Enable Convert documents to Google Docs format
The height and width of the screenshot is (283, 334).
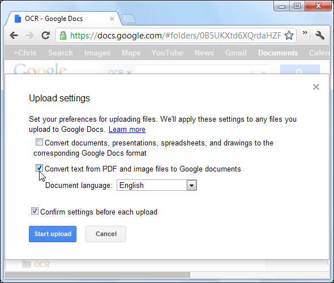39,142
